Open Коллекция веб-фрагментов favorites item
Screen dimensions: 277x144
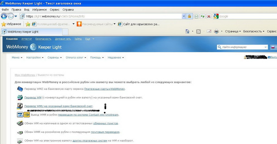point(51,24)
